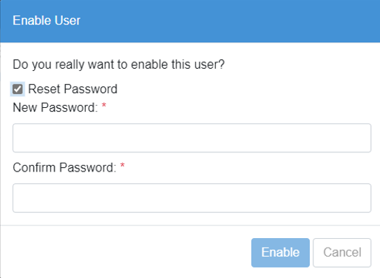The width and height of the screenshot is (380, 278).
Task: Click the red asterisk beside Confirm Password
Action: coord(122,166)
